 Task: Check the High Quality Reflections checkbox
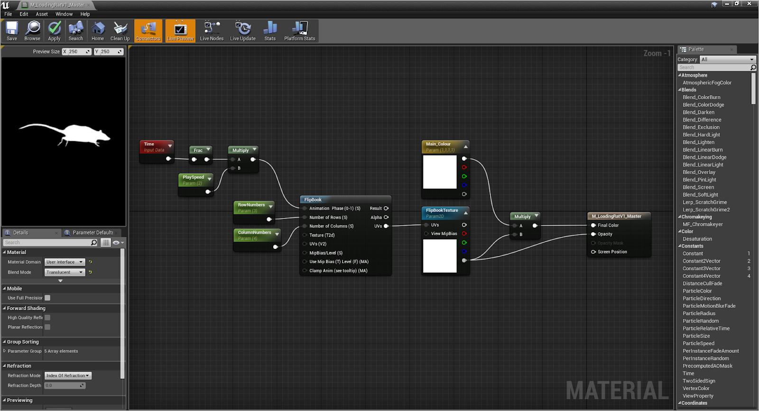(x=47, y=318)
